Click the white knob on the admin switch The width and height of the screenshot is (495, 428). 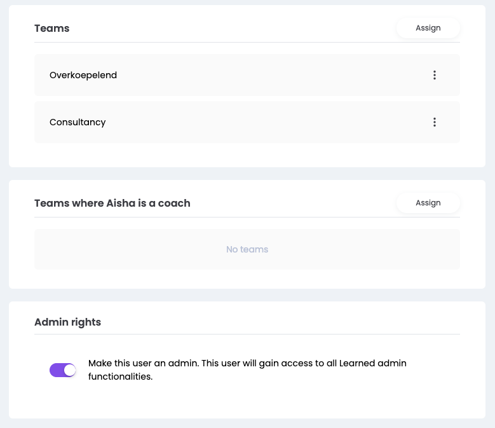click(x=69, y=370)
